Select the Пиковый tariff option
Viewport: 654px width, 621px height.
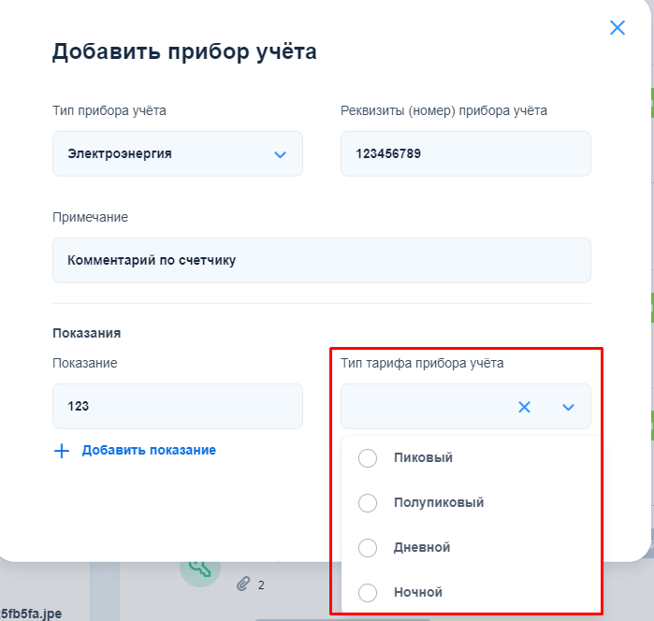pos(369,458)
